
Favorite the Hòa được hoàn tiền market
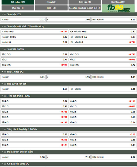click(5, 84)
